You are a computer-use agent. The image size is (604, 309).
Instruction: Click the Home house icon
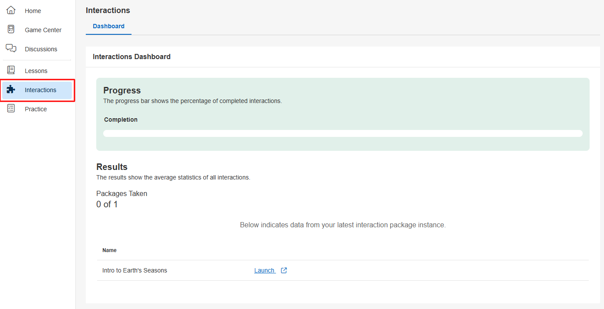pyautogui.click(x=11, y=10)
